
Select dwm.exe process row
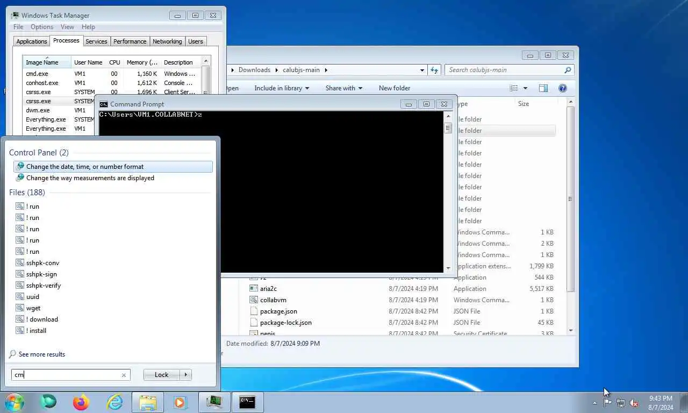click(x=59, y=110)
